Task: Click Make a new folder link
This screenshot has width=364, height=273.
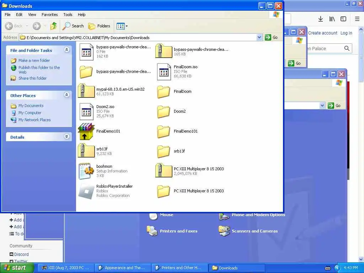Action: click(x=34, y=60)
